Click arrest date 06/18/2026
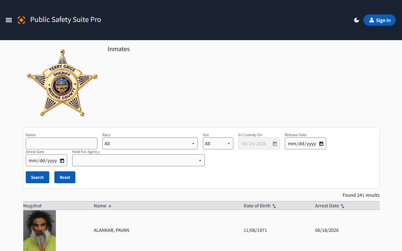The image size is (402, 251). (327, 230)
